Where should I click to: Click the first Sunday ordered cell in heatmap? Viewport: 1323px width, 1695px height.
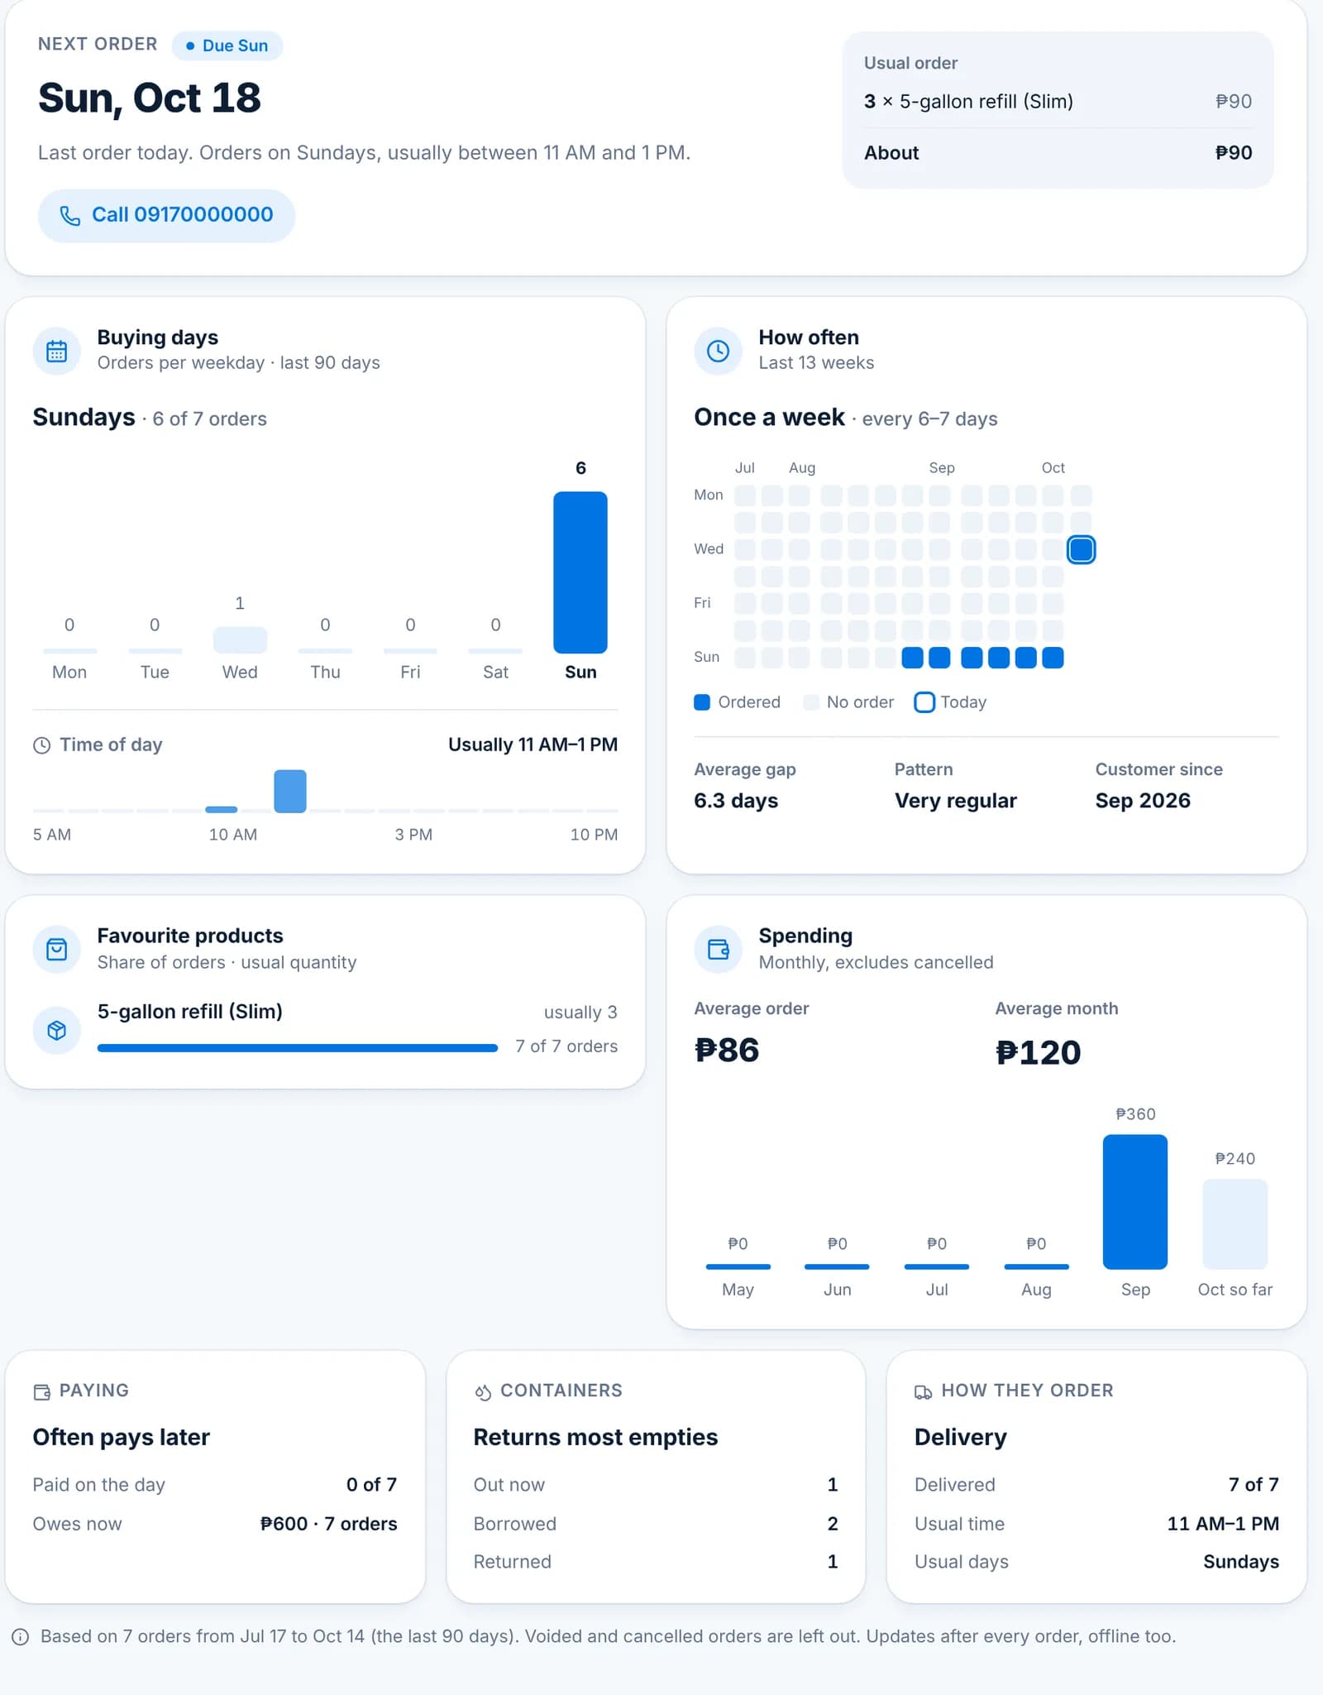pos(912,658)
